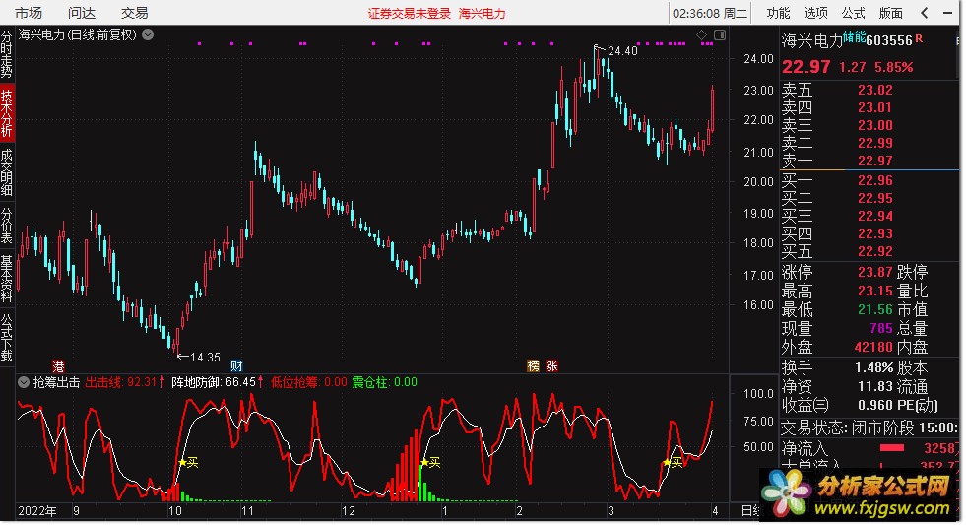
Task: Click the diamond icon above chart
Action: (x=701, y=35)
